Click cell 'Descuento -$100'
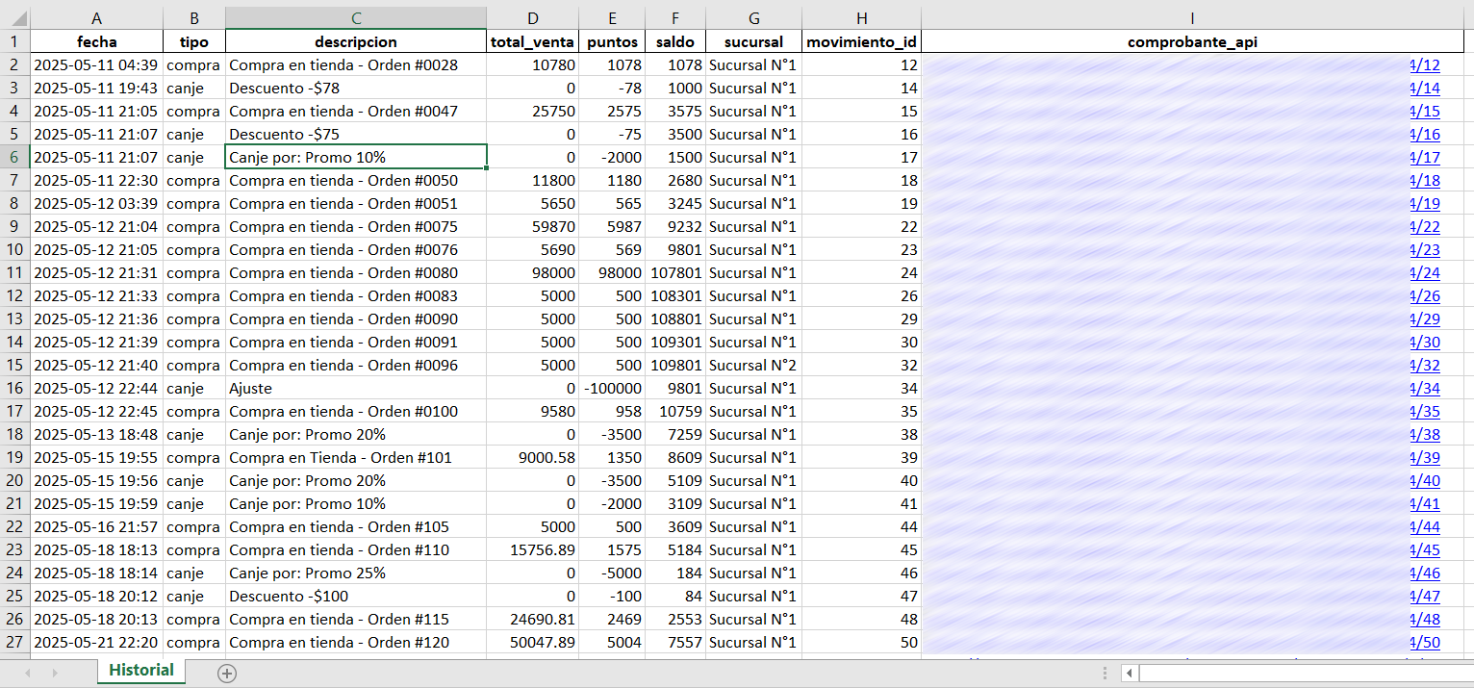 click(356, 597)
